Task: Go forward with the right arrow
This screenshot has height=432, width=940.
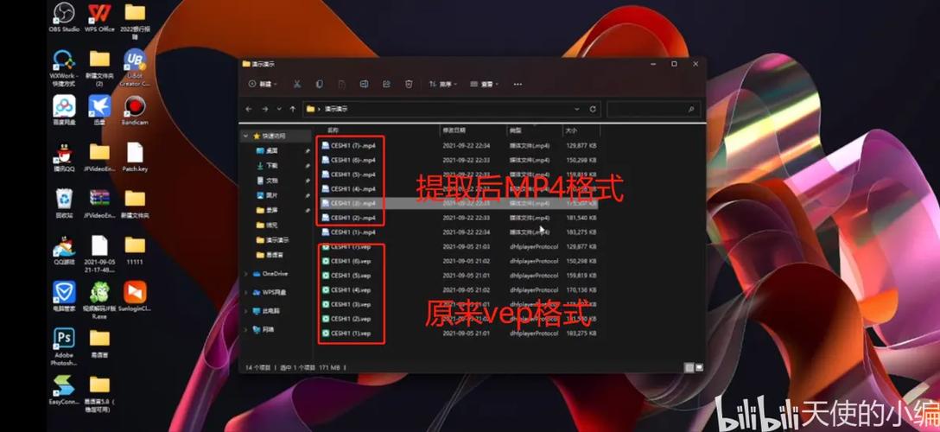Action: (x=265, y=109)
